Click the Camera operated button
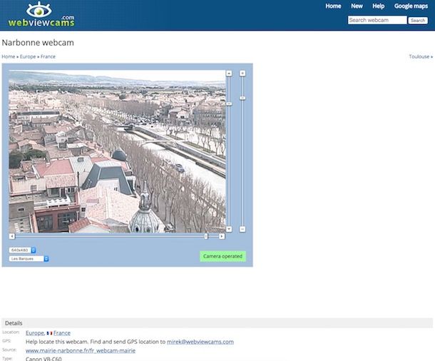Screen dimensions: 435x361 (222, 256)
